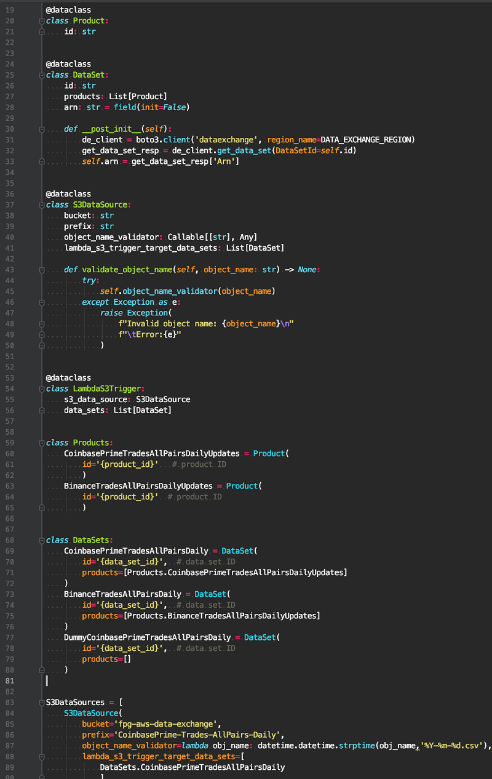Collapse the class Product fold marker

(x=41, y=21)
